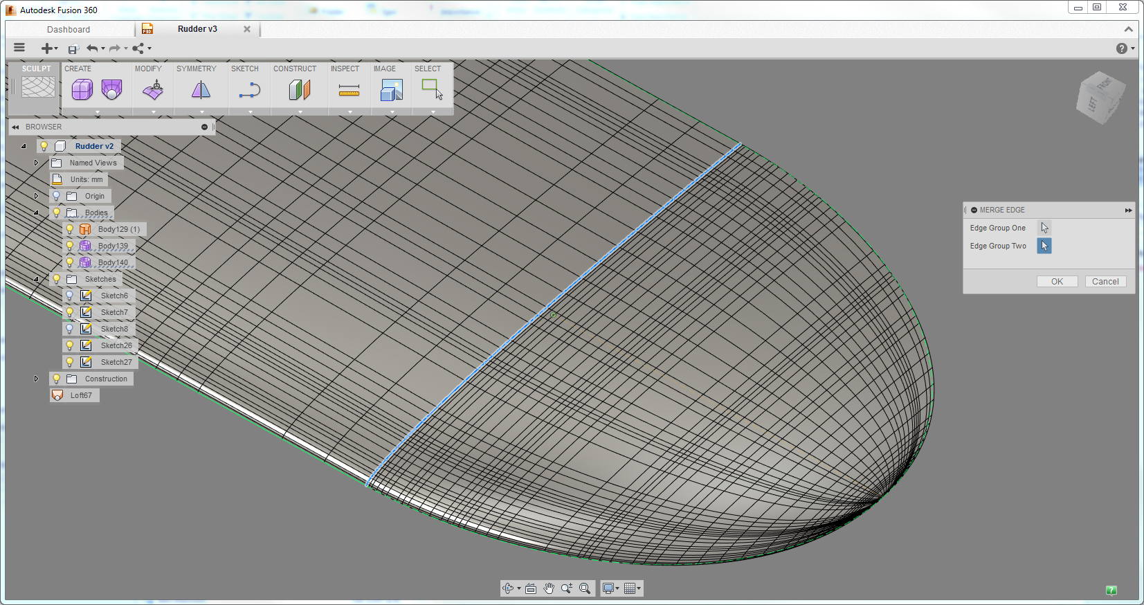Close the Rudder v3 tab
Viewport: 1144px width, 605px height.
pyautogui.click(x=247, y=29)
